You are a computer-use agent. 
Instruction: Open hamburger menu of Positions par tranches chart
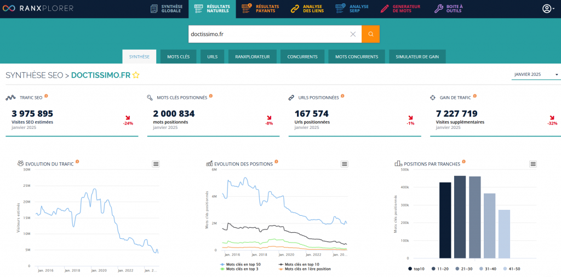point(533,164)
